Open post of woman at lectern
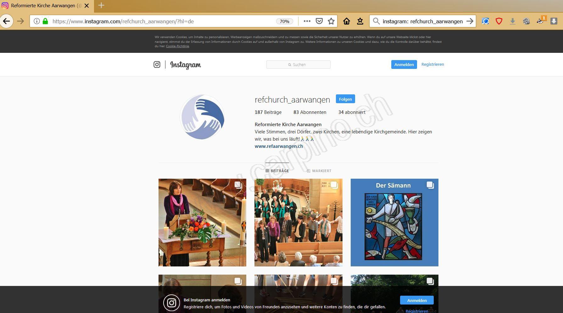 pyautogui.click(x=202, y=222)
